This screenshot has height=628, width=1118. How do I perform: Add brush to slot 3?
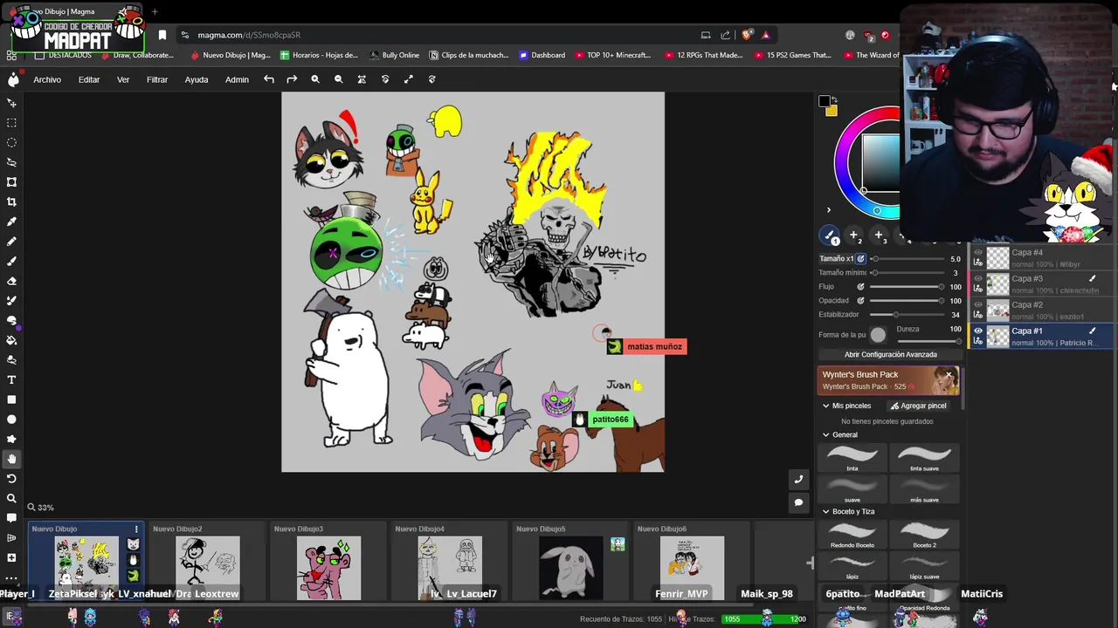[x=880, y=235]
